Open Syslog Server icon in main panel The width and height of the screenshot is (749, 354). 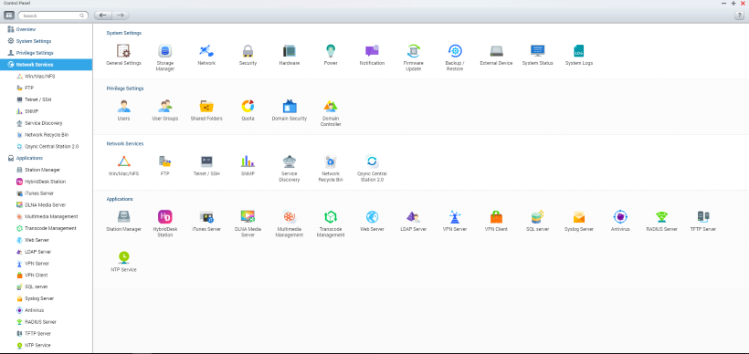click(x=579, y=216)
